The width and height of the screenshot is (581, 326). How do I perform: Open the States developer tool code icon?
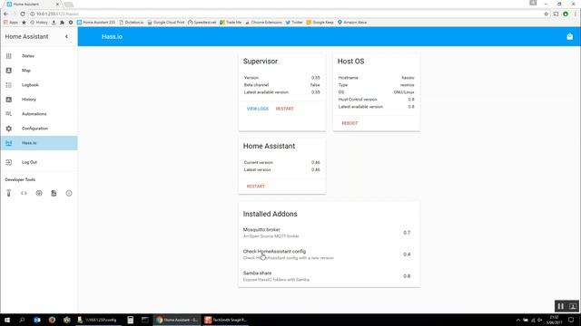(24, 193)
